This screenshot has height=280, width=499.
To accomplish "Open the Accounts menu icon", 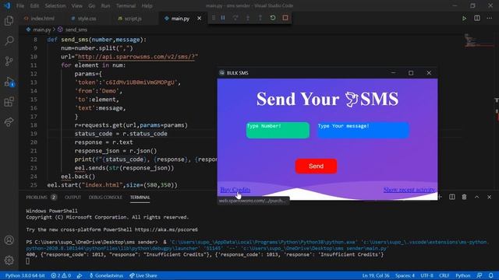I will [x=9, y=240].
